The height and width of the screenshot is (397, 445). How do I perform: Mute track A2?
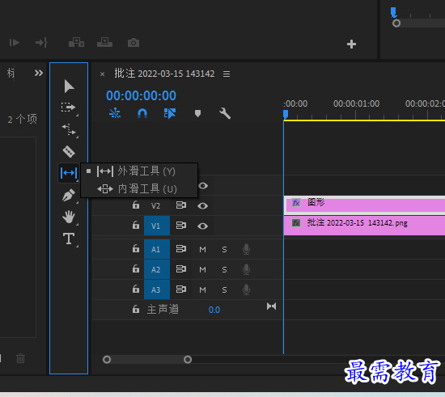(202, 269)
